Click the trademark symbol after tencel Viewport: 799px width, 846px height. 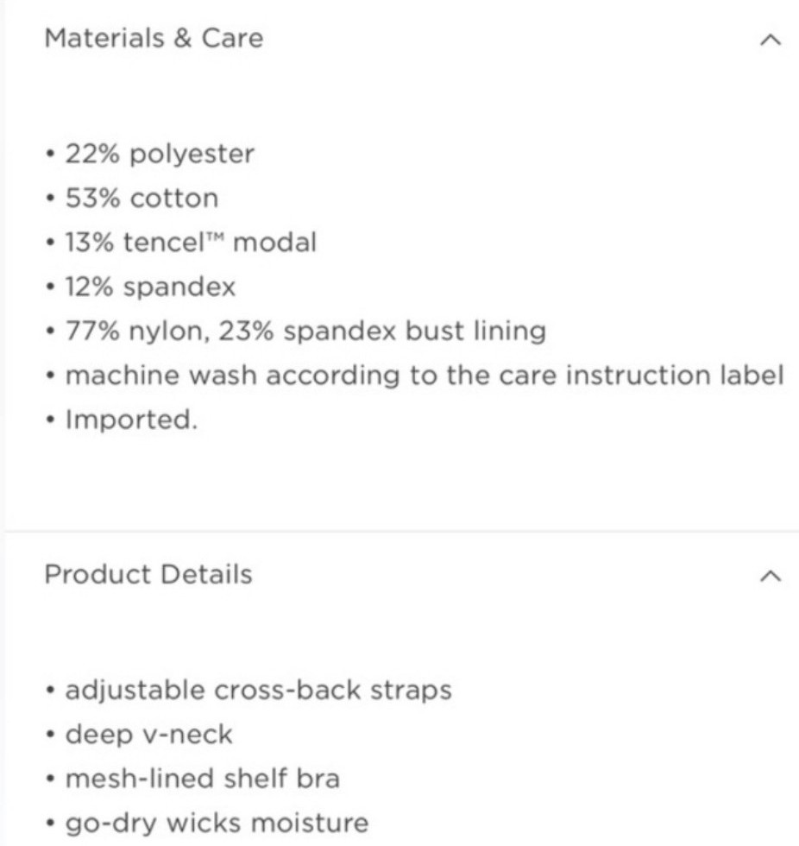(x=216, y=237)
